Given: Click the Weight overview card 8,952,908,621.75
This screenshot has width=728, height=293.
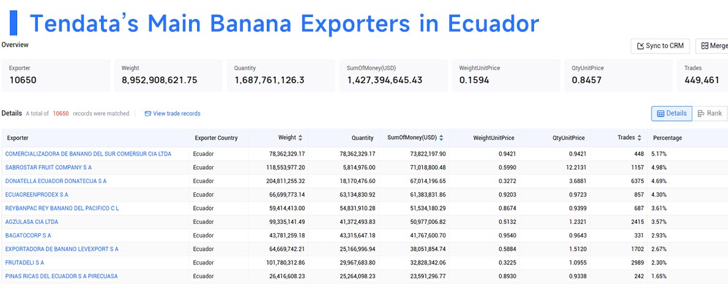Looking at the screenshot, I should click(168, 76).
